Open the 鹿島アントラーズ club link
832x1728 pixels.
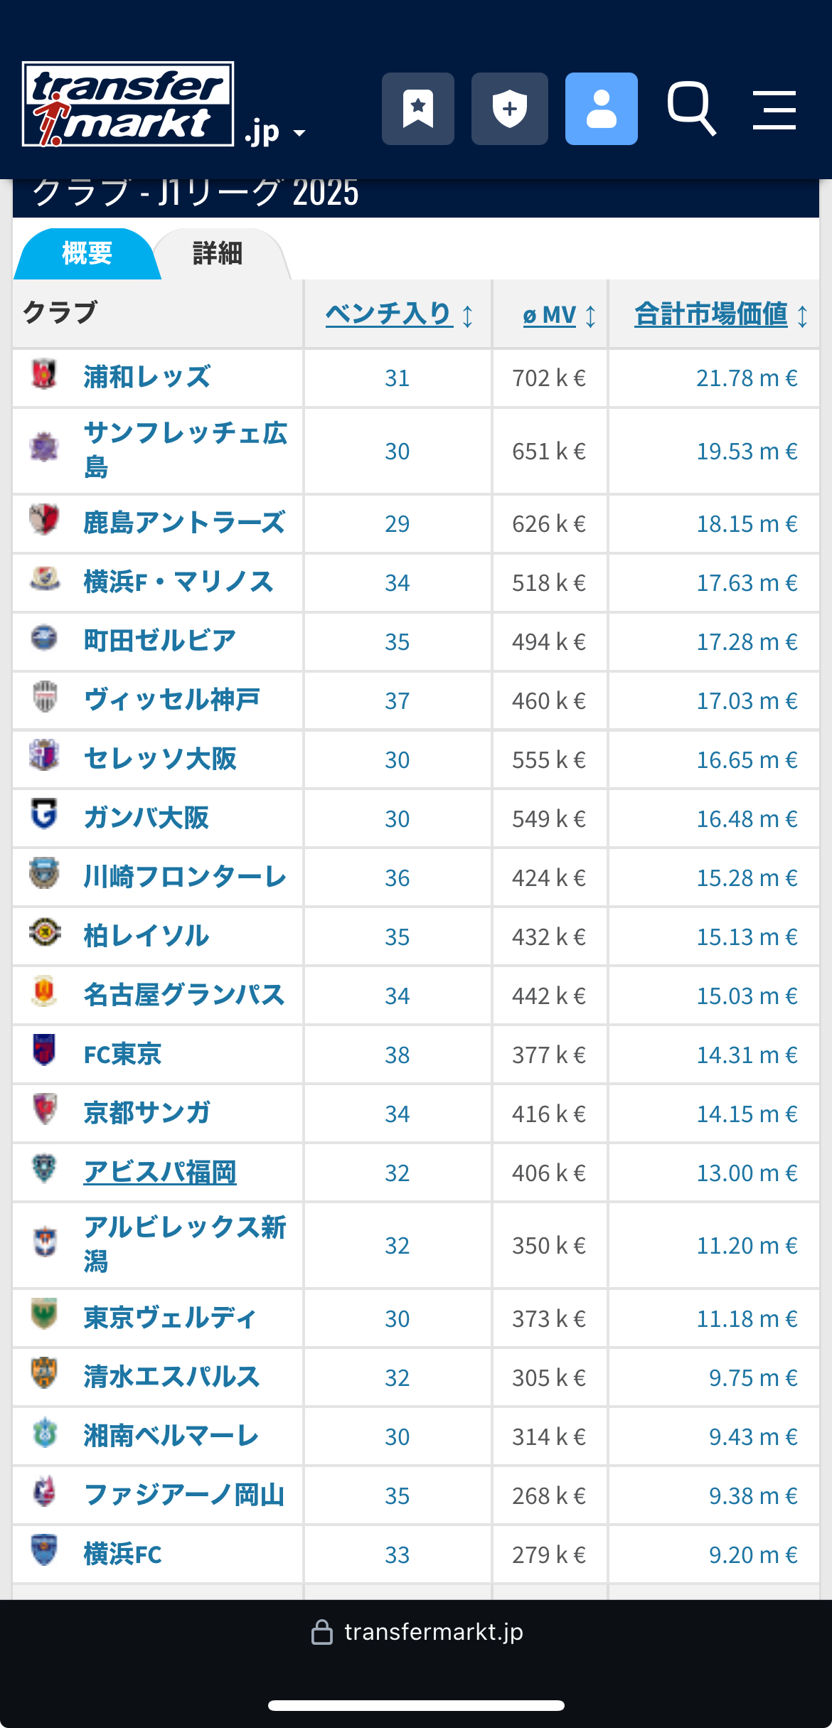pos(184,523)
